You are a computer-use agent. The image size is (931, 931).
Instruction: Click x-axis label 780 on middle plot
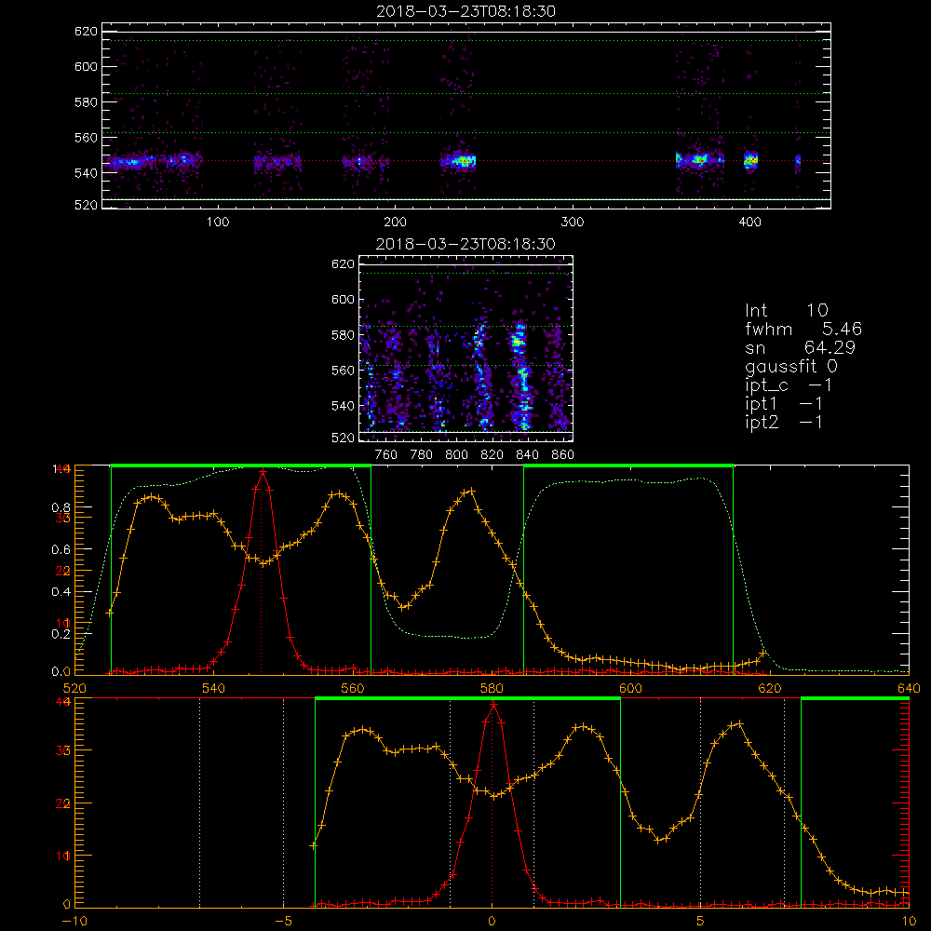click(422, 455)
